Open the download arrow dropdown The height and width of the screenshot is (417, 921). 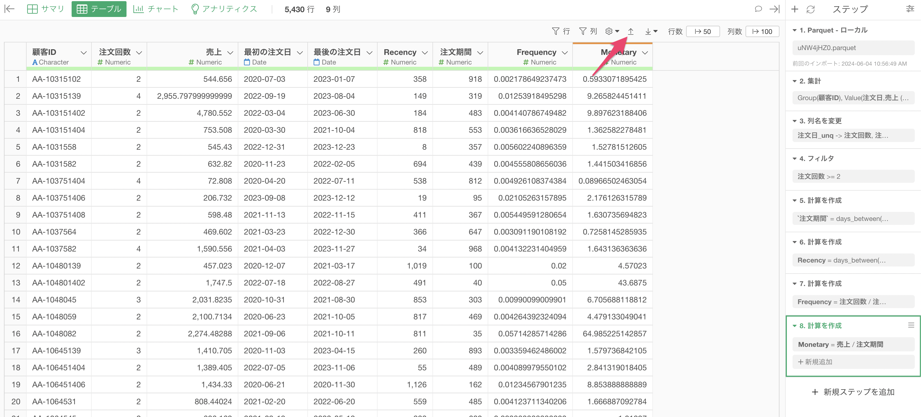pos(651,31)
